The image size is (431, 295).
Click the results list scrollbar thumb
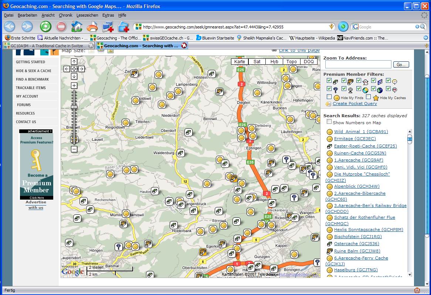[410, 139]
